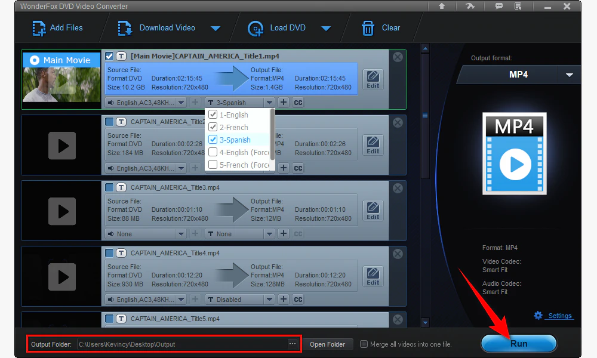Screen dimensions: 597x358
Task: Click Edit button for Title4.mp4 video
Action: (373, 276)
